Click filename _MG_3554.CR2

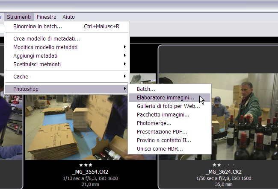click(x=90, y=172)
